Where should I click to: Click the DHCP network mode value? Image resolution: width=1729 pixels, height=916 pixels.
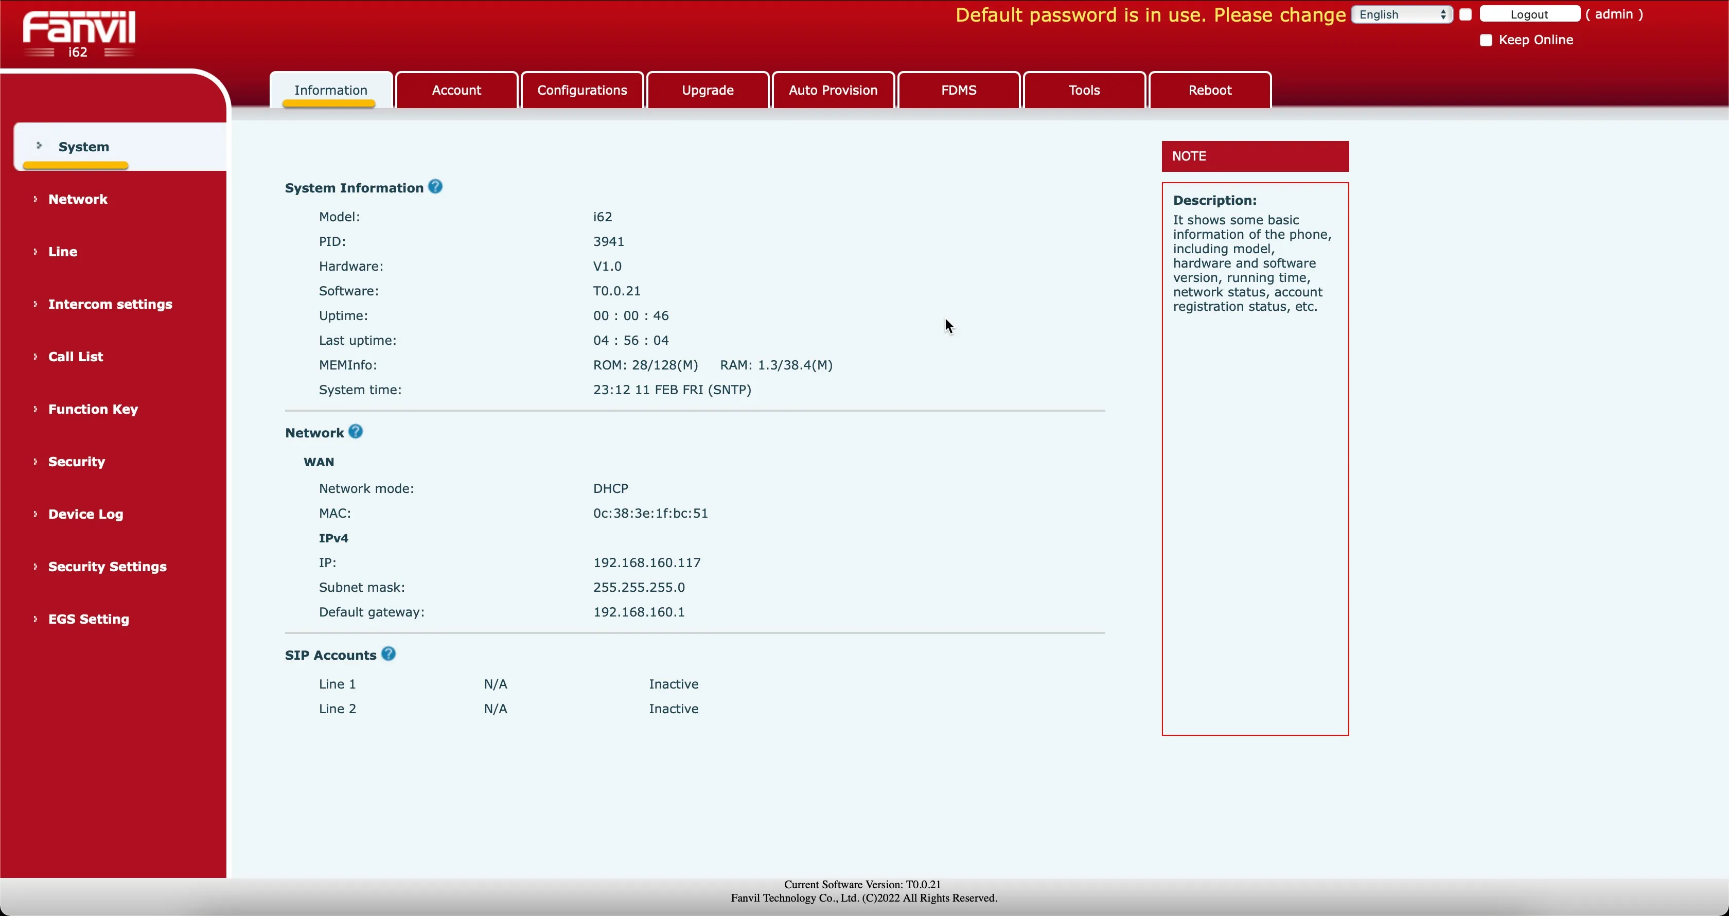point(610,488)
